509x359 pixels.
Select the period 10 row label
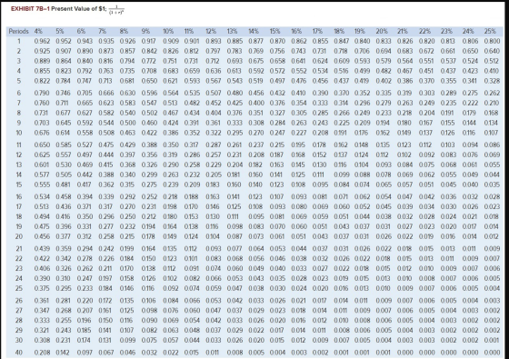pyautogui.click(x=19, y=133)
